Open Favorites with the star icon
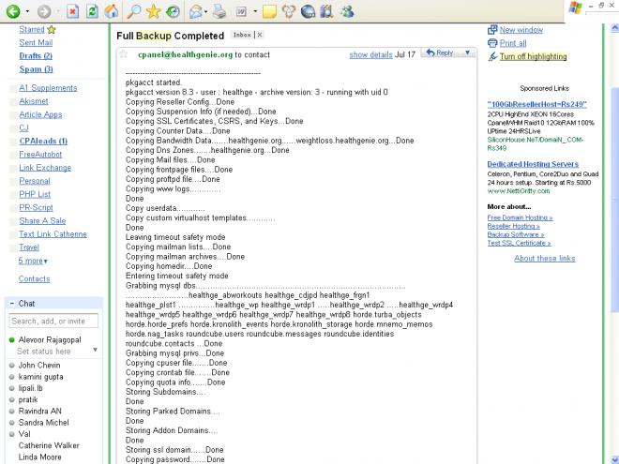 point(153,11)
